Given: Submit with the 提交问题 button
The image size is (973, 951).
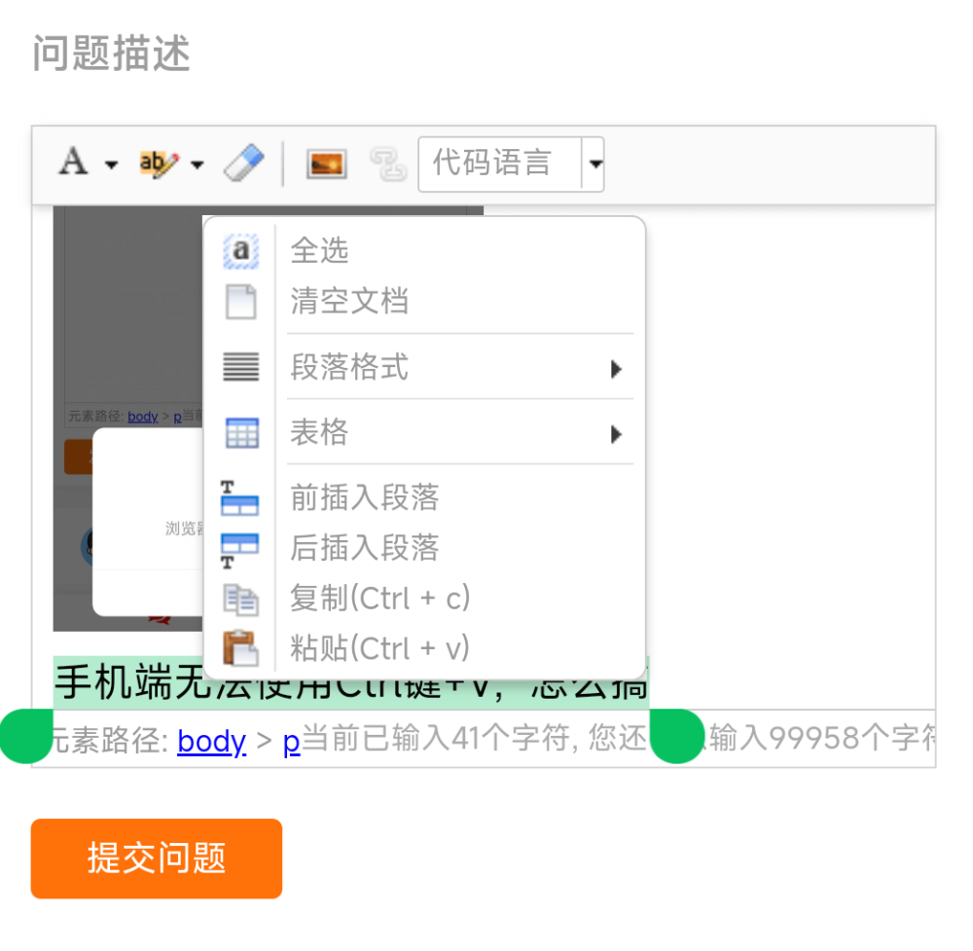Looking at the screenshot, I should [x=157, y=859].
